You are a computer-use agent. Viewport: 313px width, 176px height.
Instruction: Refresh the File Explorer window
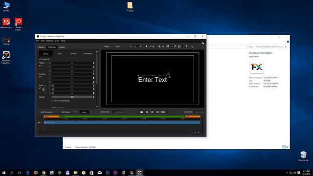tap(251, 47)
